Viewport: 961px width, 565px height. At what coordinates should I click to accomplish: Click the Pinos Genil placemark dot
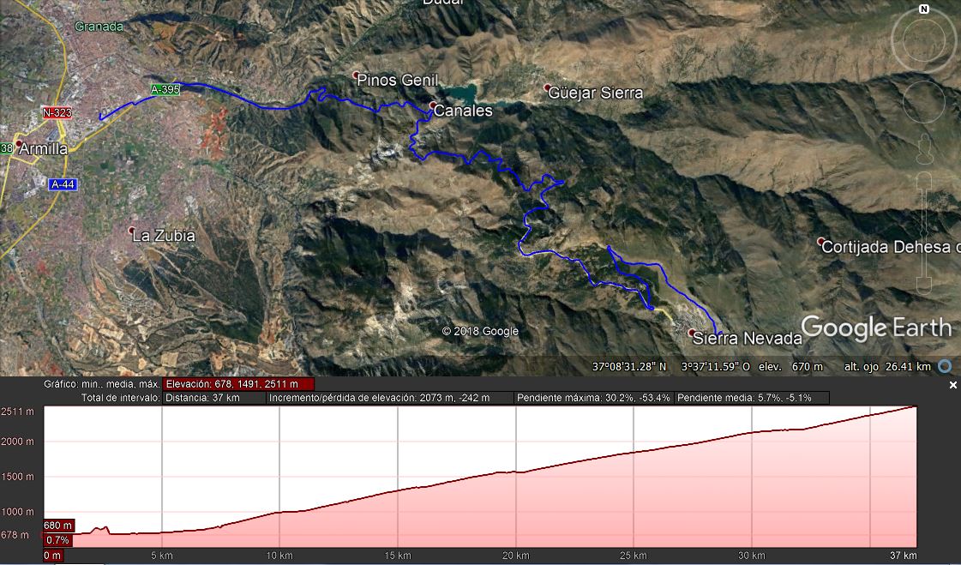356,75
